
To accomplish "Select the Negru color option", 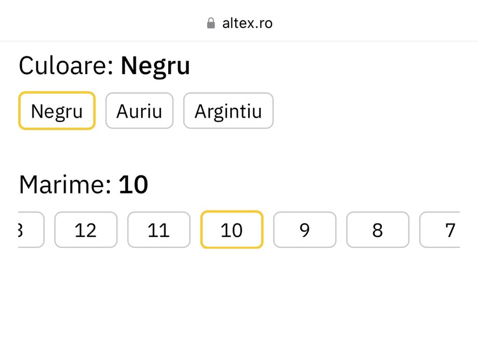I will click(57, 111).
